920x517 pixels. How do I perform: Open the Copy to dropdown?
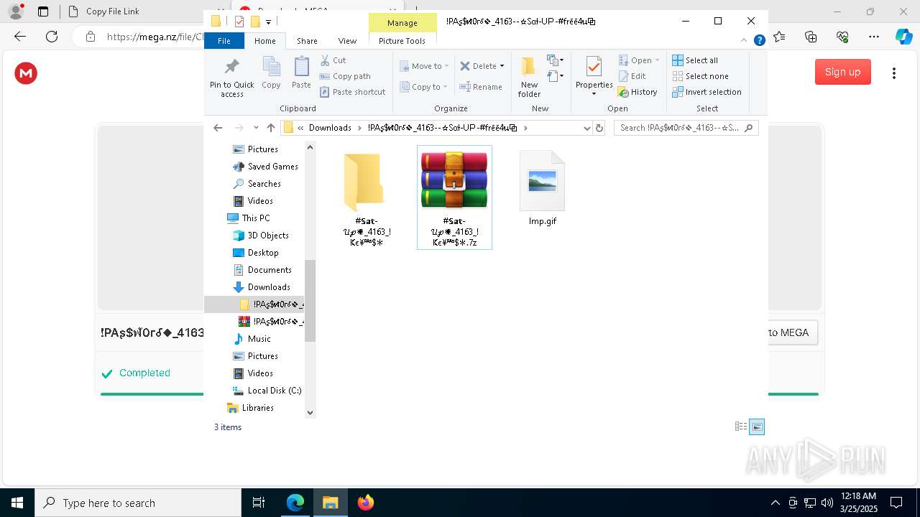tap(424, 87)
